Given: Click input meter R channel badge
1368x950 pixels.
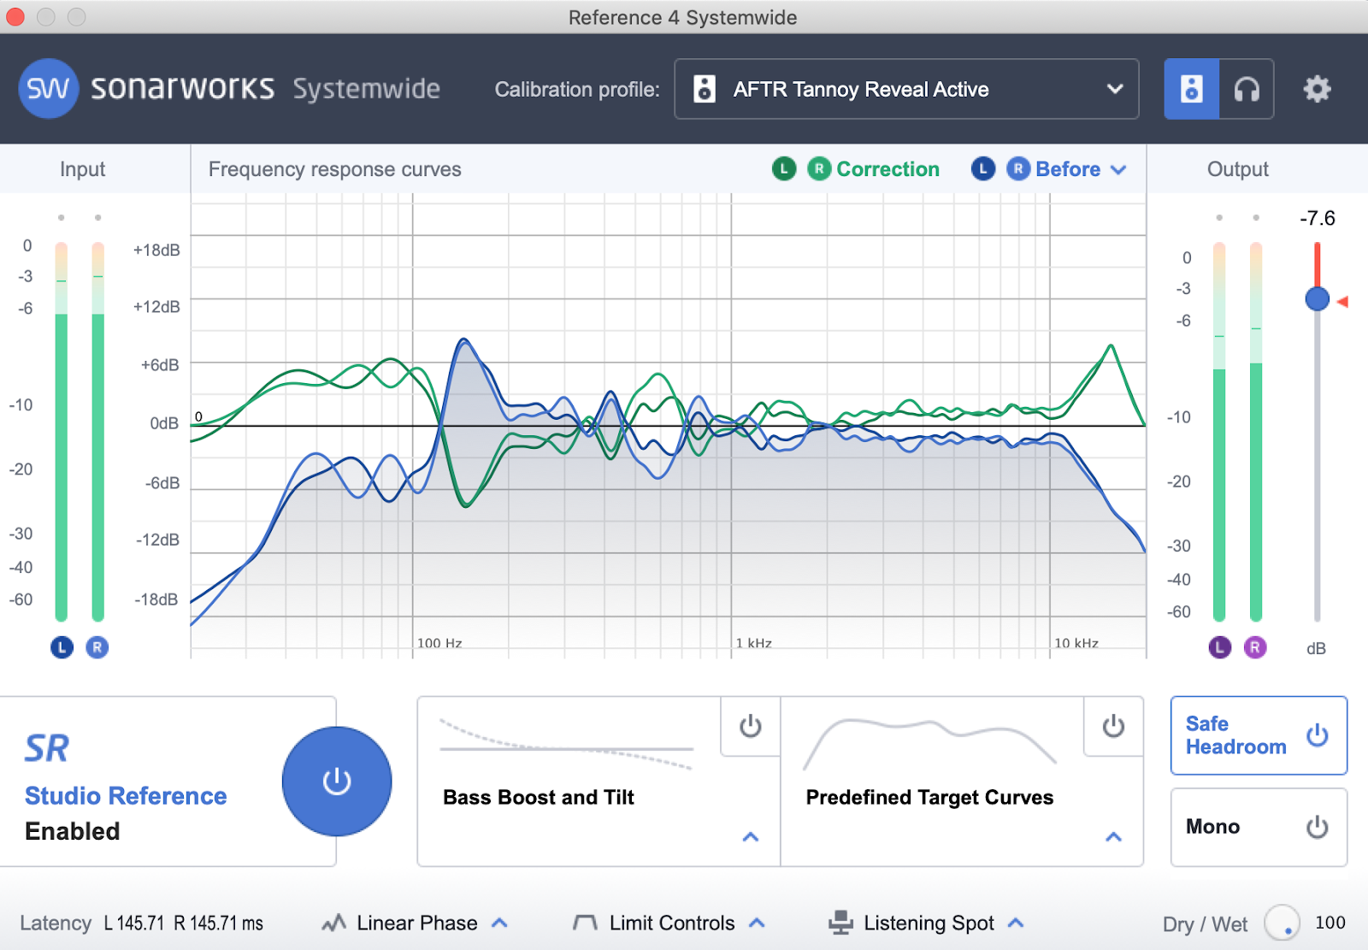Looking at the screenshot, I should pyautogui.click(x=97, y=647).
